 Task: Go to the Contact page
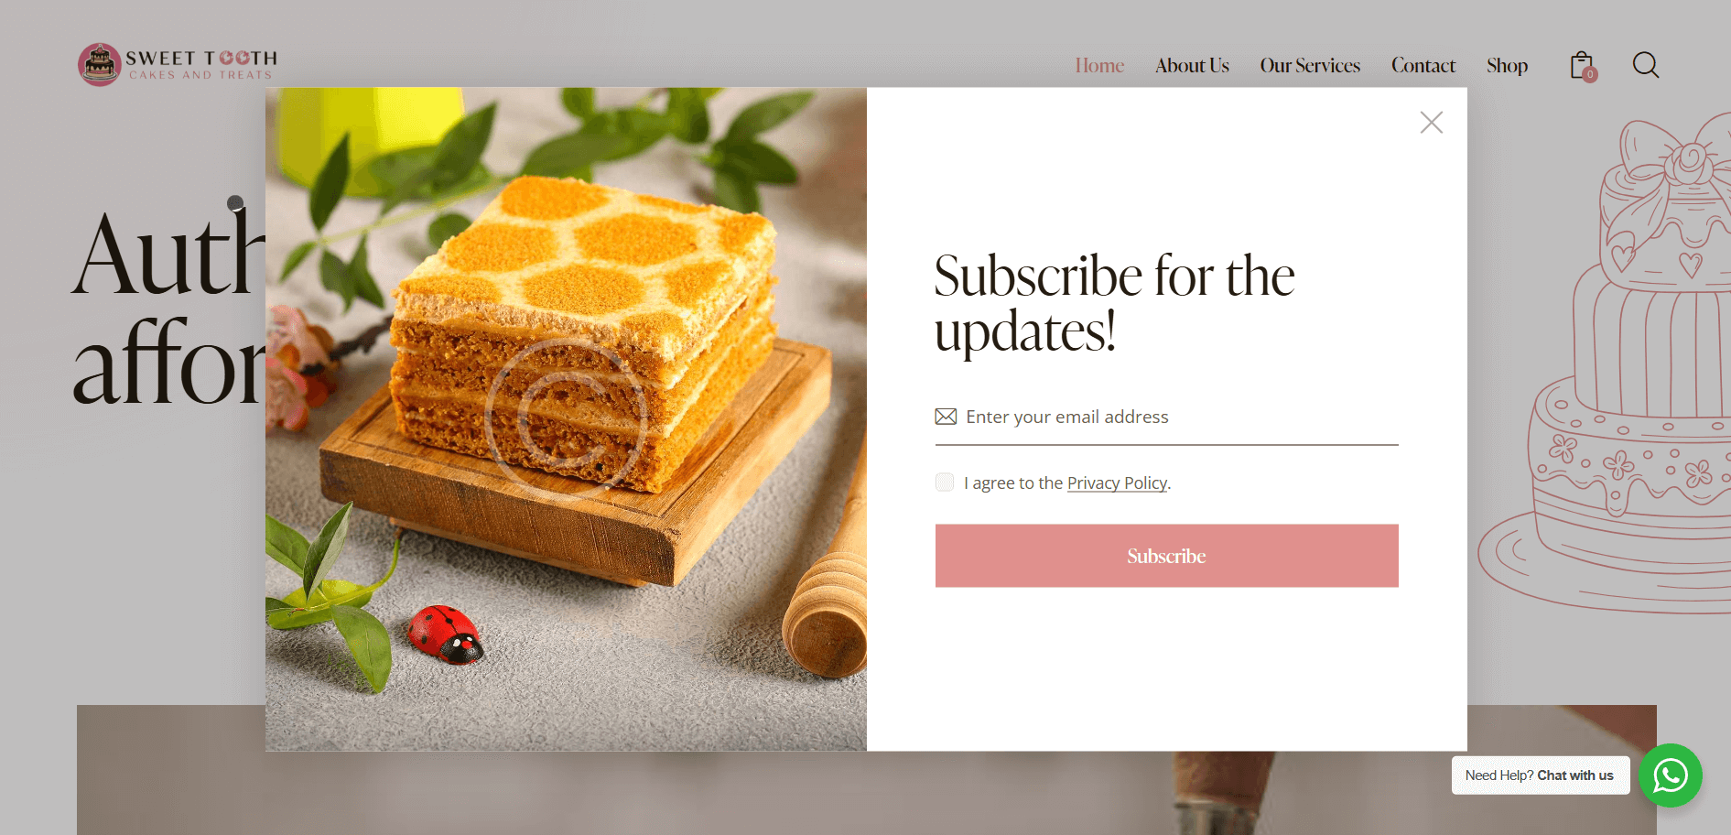tap(1423, 64)
